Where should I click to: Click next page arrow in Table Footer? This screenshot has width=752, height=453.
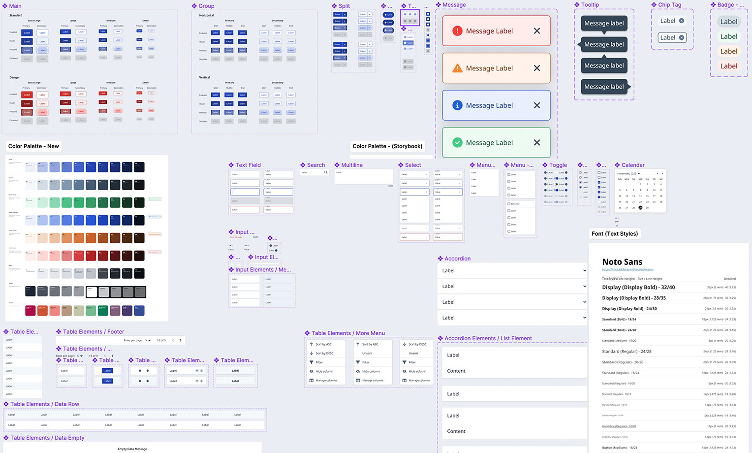181,340
